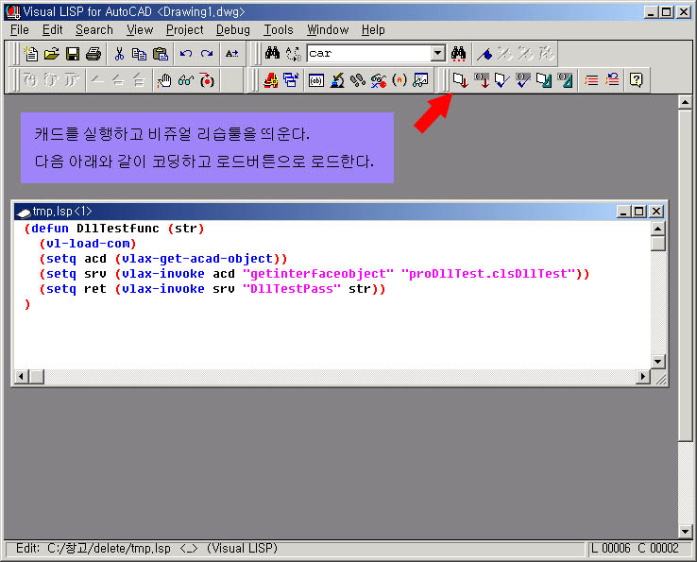Viewport: 697px width, 562px height.
Task: Click the status bar path "tmp.lsp"
Action: pyautogui.click(x=150, y=549)
